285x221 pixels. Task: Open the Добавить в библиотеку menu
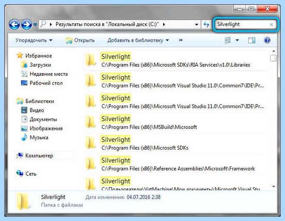(x=138, y=40)
